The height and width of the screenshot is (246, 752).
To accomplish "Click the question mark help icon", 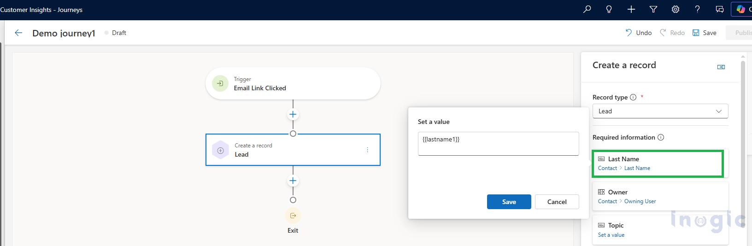I will pyautogui.click(x=697, y=9).
